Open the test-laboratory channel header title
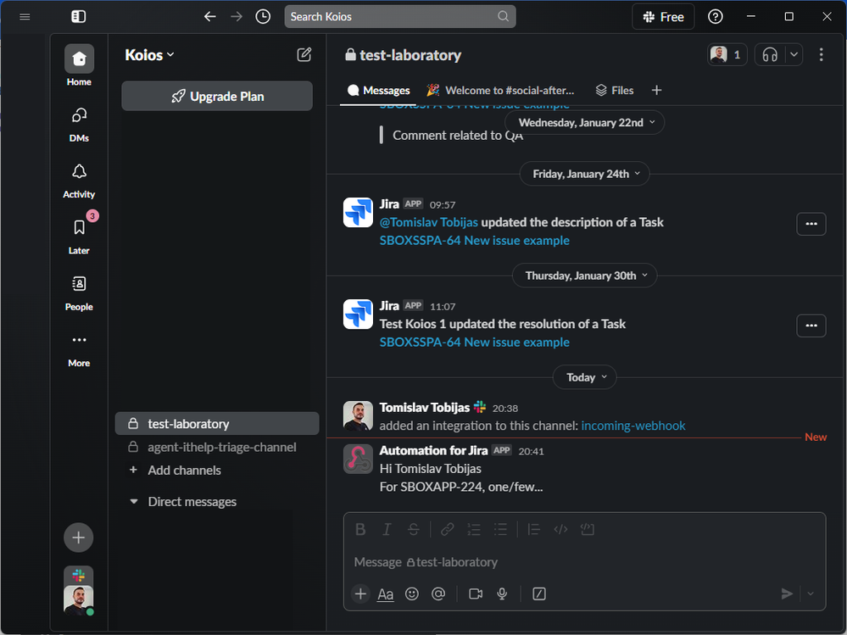Image resolution: width=847 pixels, height=635 pixels. click(x=403, y=55)
